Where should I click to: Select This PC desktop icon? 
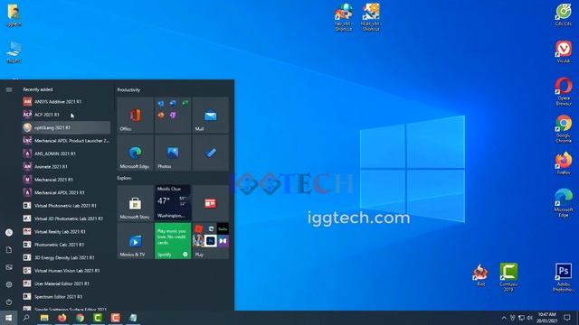[14, 52]
